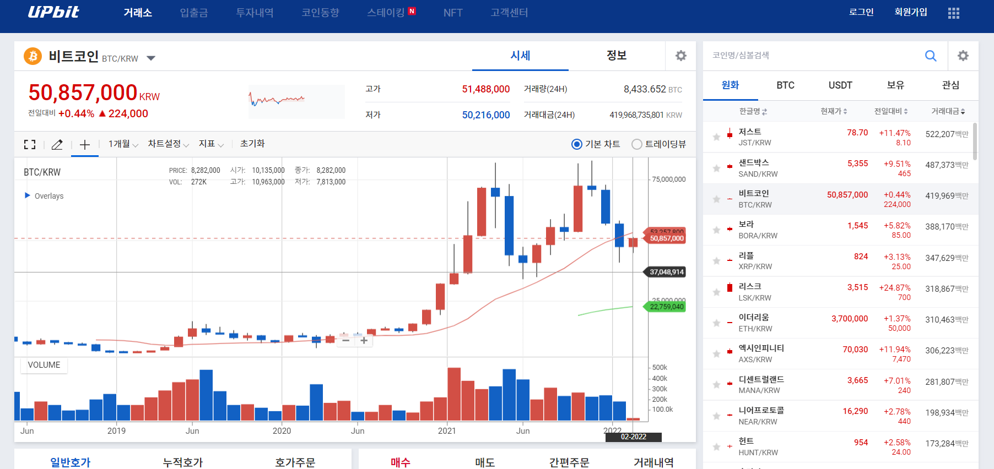Click the orange Bitcoin coin icon
The image size is (994, 469).
click(x=33, y=56)
